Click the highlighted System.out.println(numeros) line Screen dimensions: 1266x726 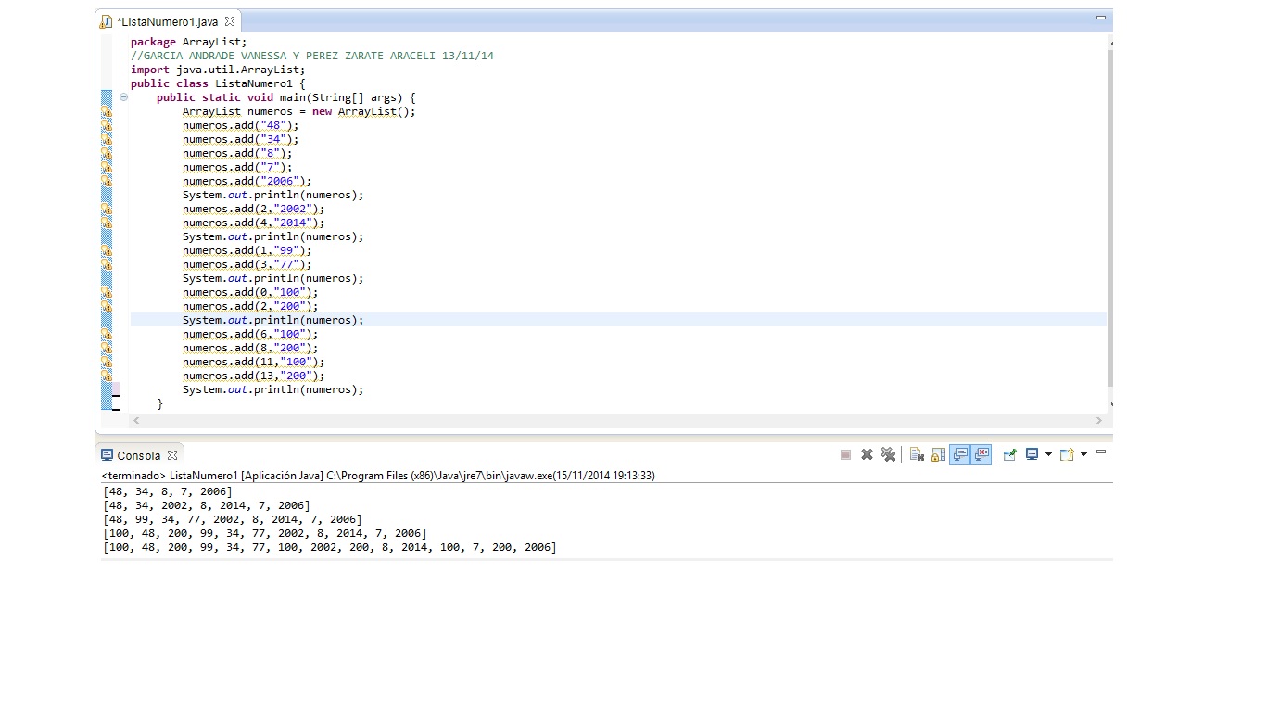click(x=273, y=320)
